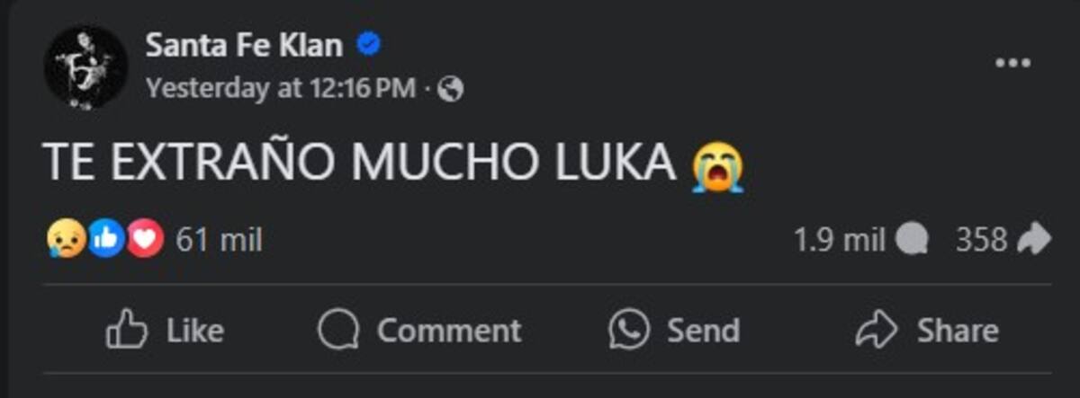Click the crying emoji in post text
This screenshot has height=398, width=1080.
(x=717, y=169)
